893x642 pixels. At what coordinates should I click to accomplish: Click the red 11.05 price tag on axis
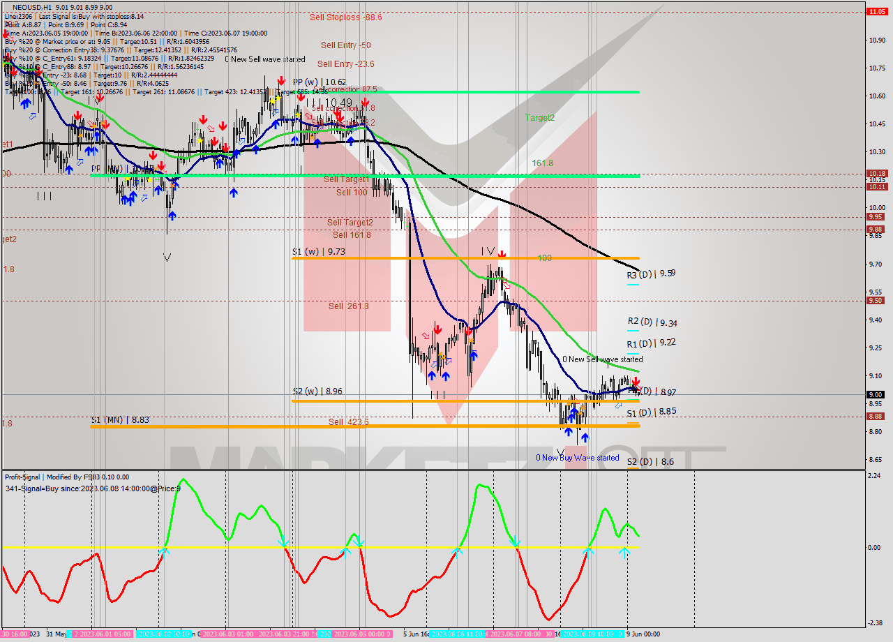tap(876, 11)
